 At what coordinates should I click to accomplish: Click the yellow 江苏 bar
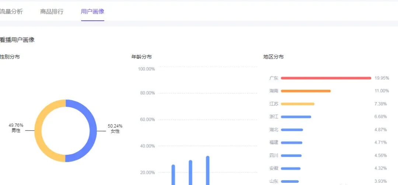pos(297,104)
